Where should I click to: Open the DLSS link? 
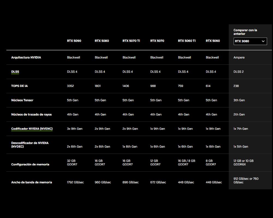[x=15, y=72]
